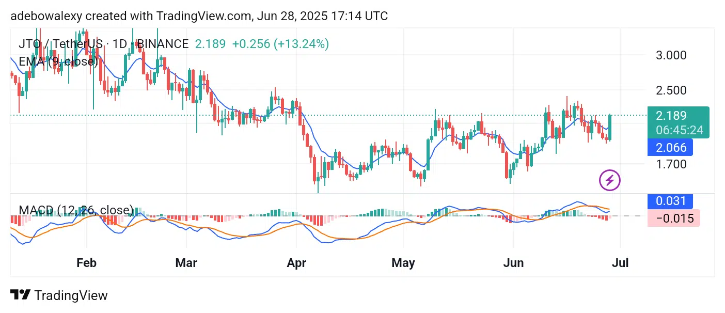Click the 2.500 price axis label

coord(671,90)
